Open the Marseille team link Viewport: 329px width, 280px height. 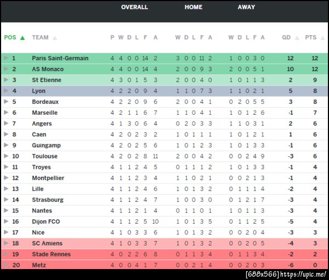tap(44, 113)
